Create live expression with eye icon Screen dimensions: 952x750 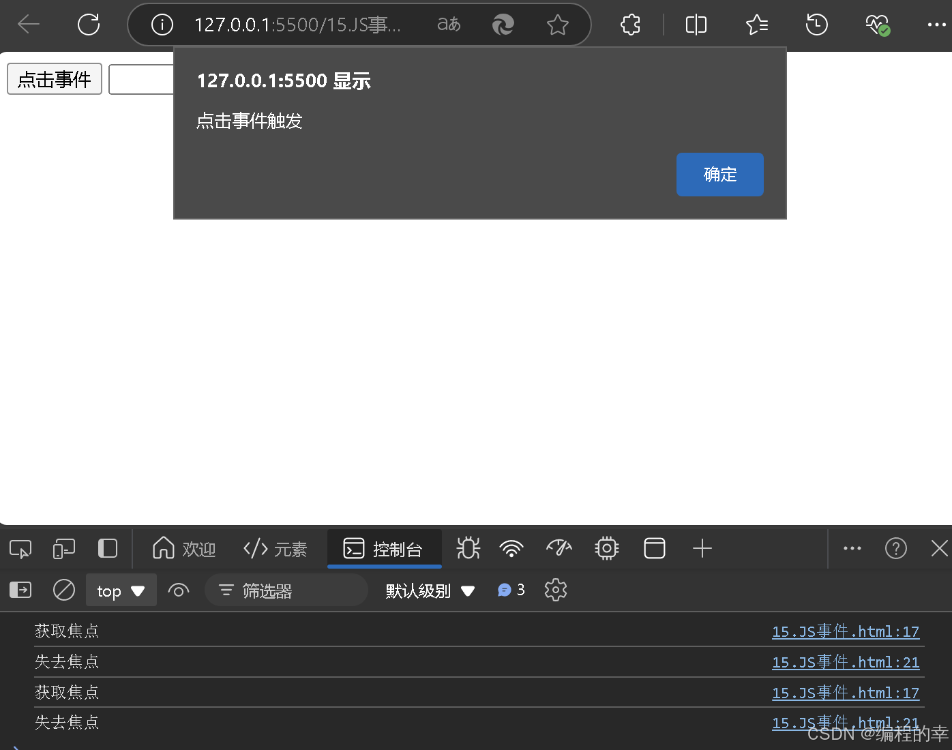tap(179, 590)
